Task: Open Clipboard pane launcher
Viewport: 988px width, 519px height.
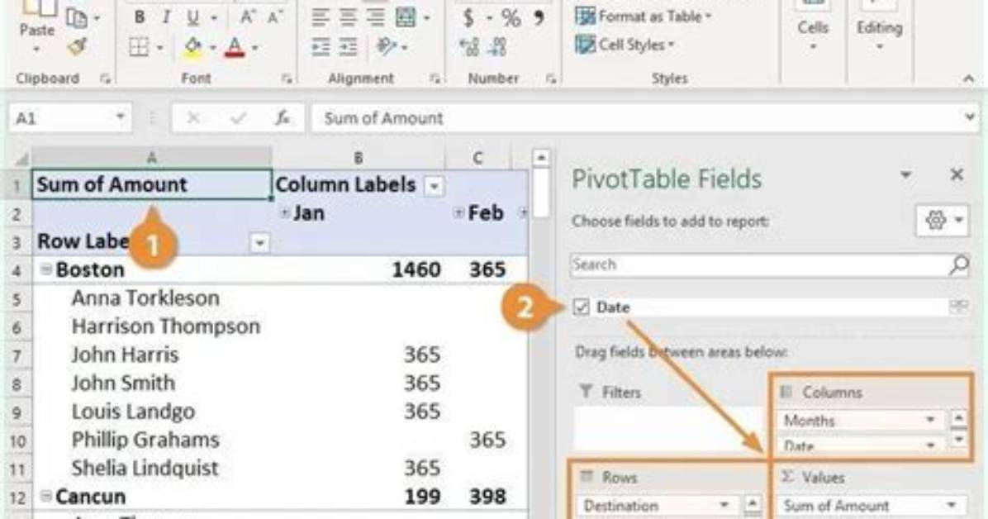Action: coord(105,79)
